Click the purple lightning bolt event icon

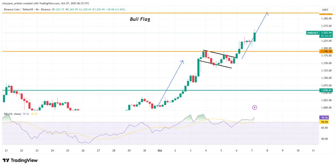254,107
